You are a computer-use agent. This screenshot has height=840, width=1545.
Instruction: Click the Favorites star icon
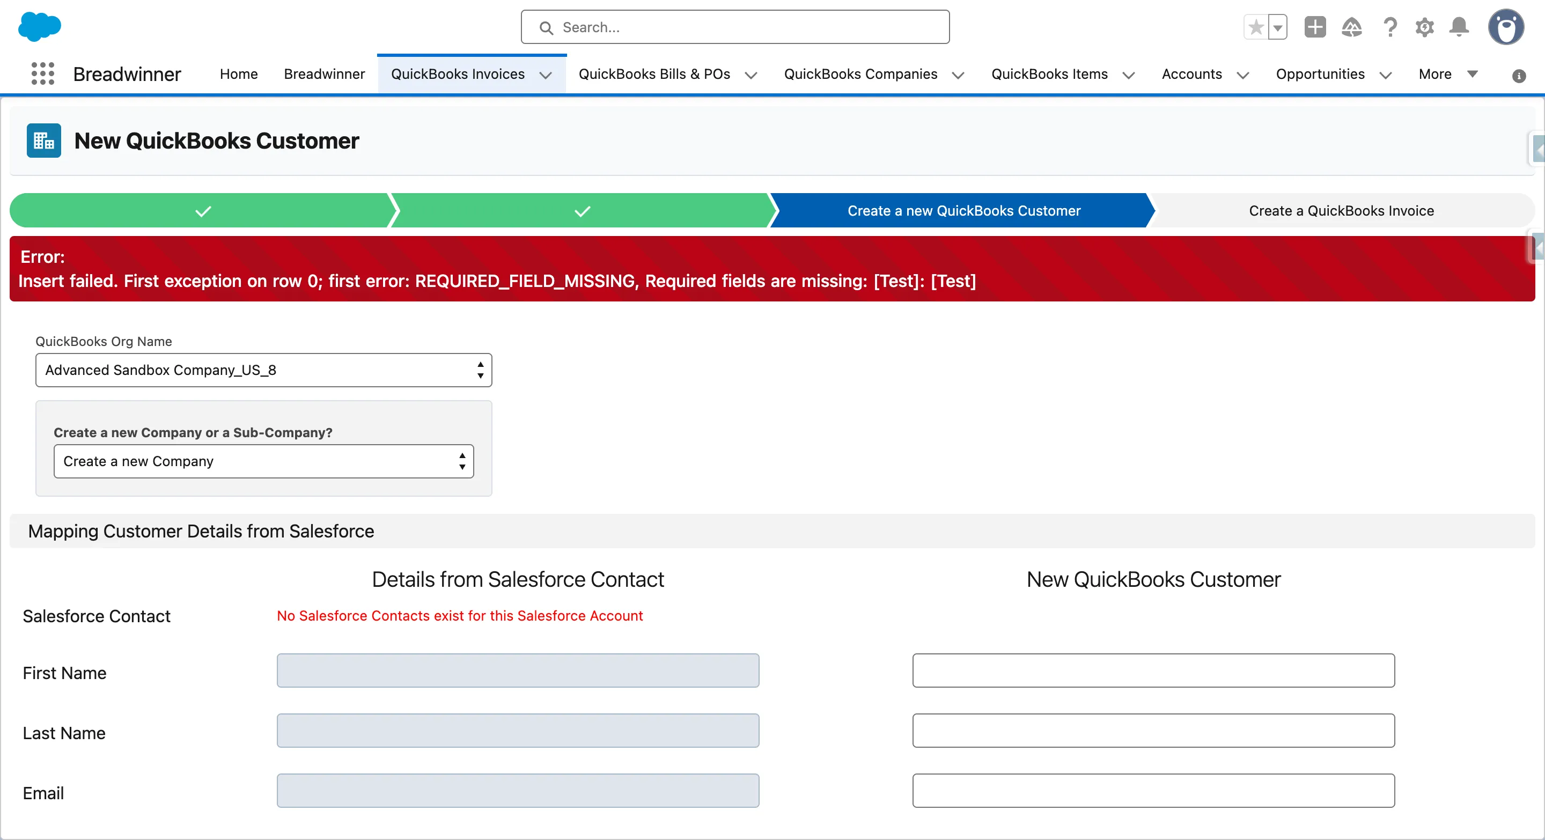tap(1256, 27)
